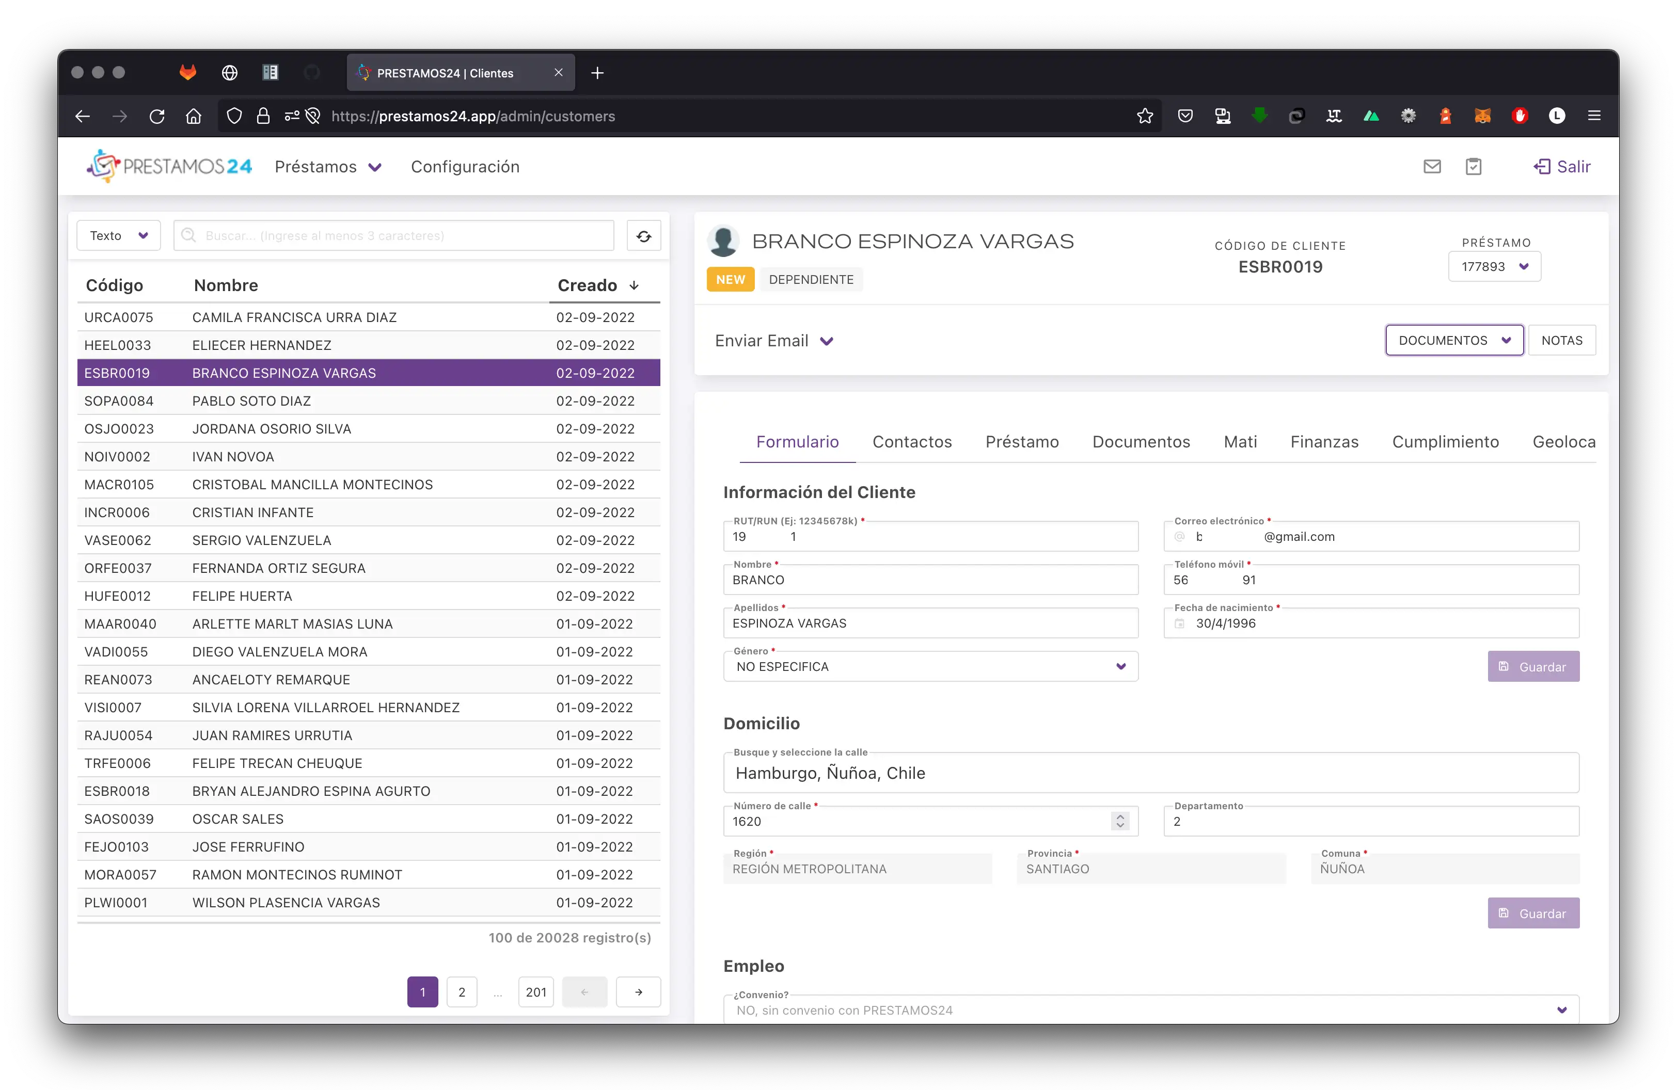Open the Configuración menu
This screenshot has width=1677, height=1090.
point(465,167)
